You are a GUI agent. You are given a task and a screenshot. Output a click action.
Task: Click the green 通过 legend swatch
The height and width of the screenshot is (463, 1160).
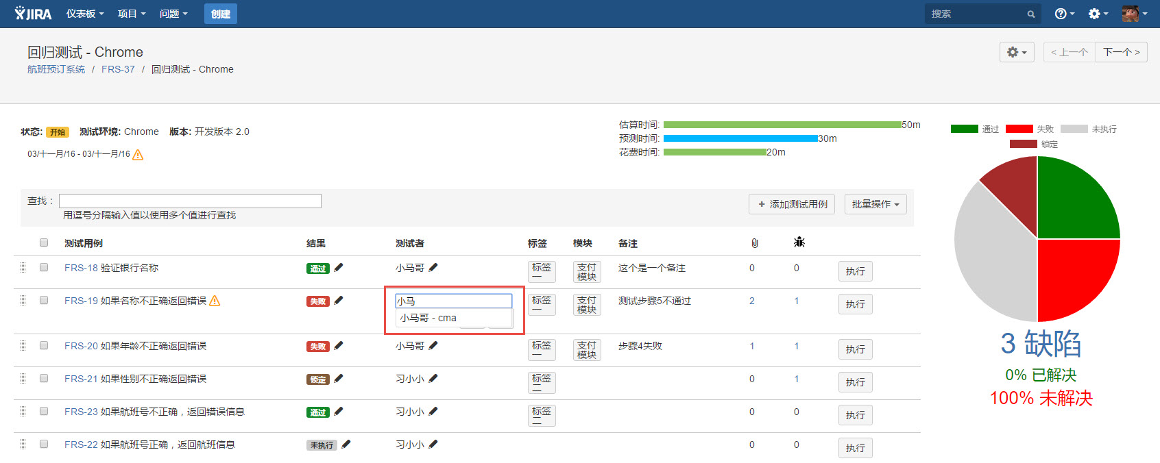coord(964,129)
